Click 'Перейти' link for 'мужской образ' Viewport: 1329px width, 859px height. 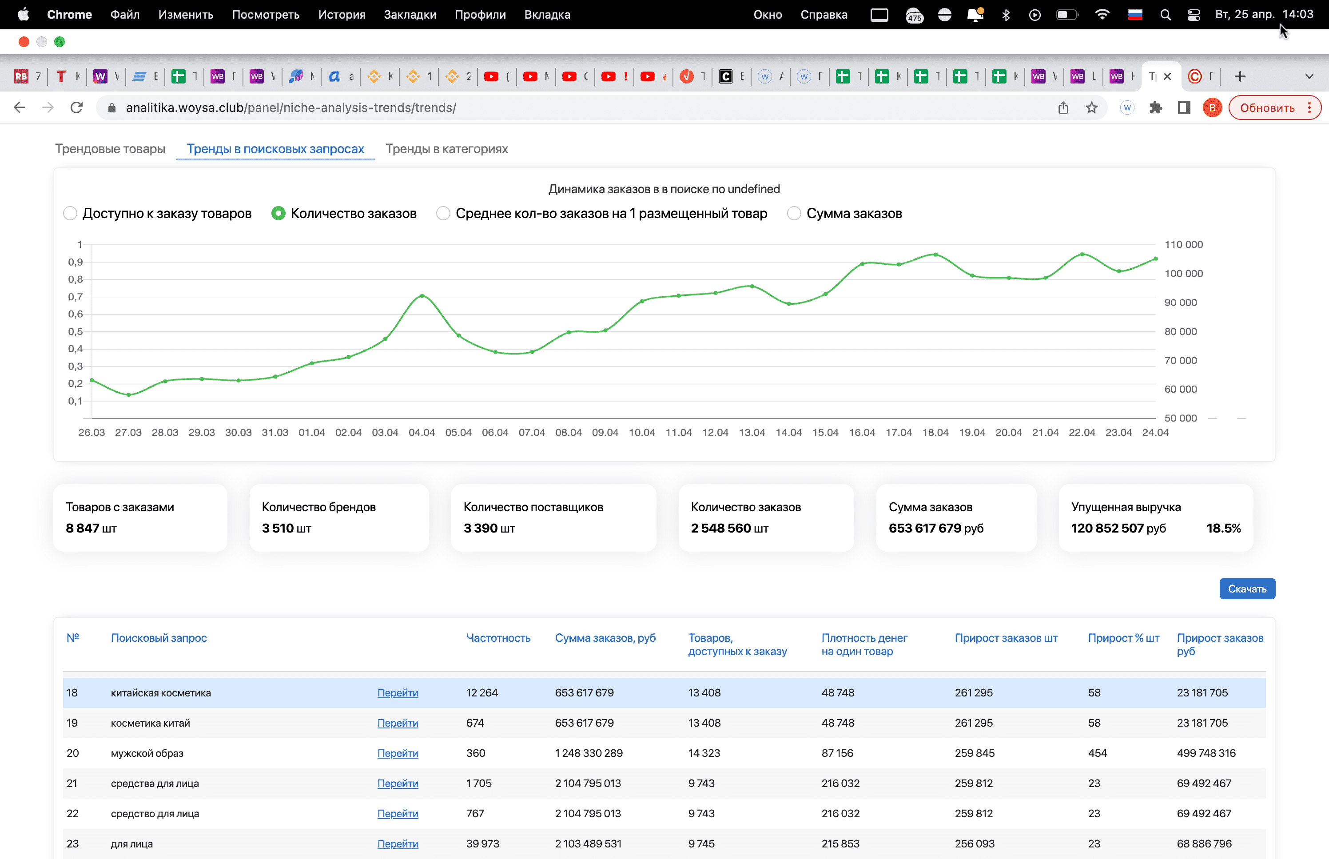(397, 753)
